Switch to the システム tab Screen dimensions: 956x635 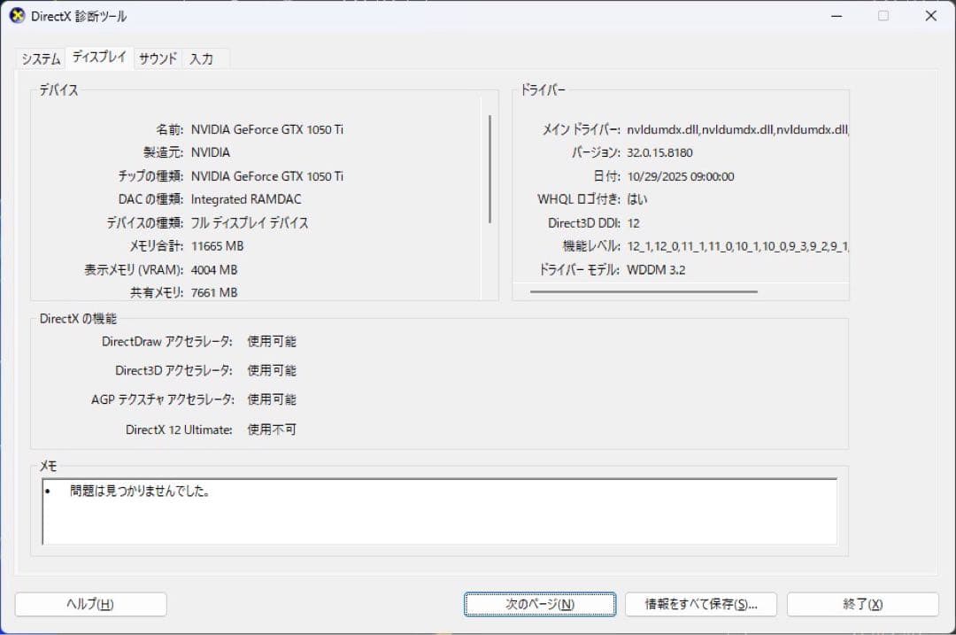coord(41,58)
